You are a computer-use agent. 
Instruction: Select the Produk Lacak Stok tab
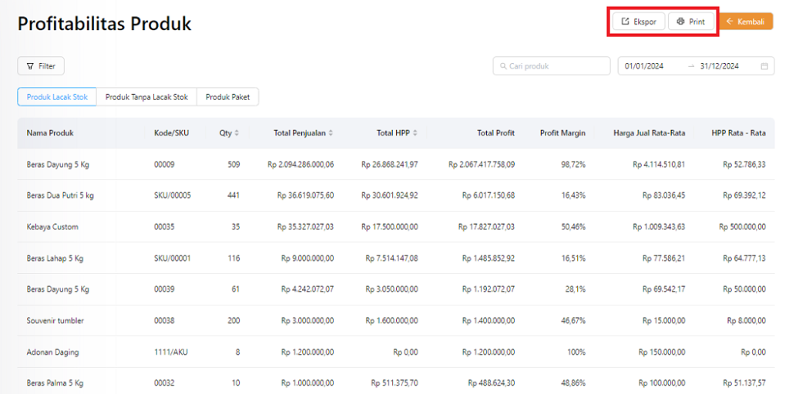coord(57,97)
